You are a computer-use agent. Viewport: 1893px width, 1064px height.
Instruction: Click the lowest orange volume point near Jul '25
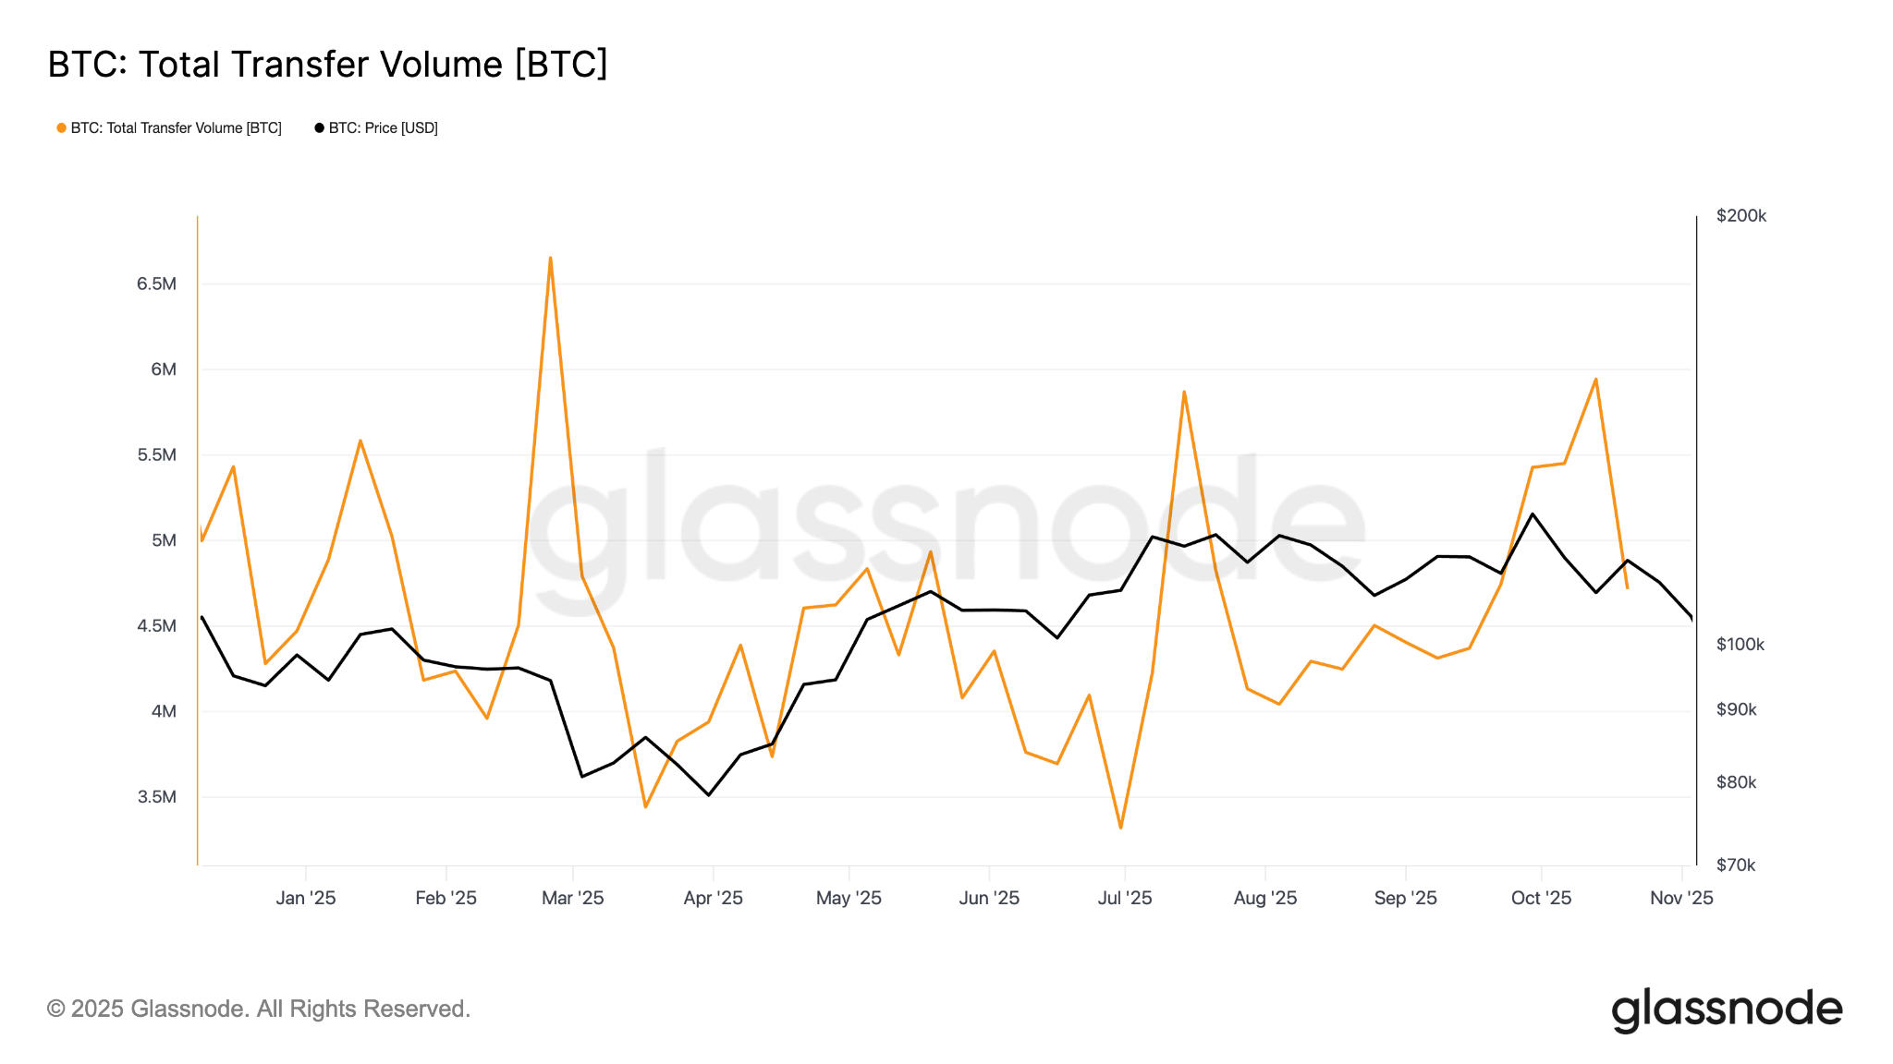click(x=1120, y=828)
